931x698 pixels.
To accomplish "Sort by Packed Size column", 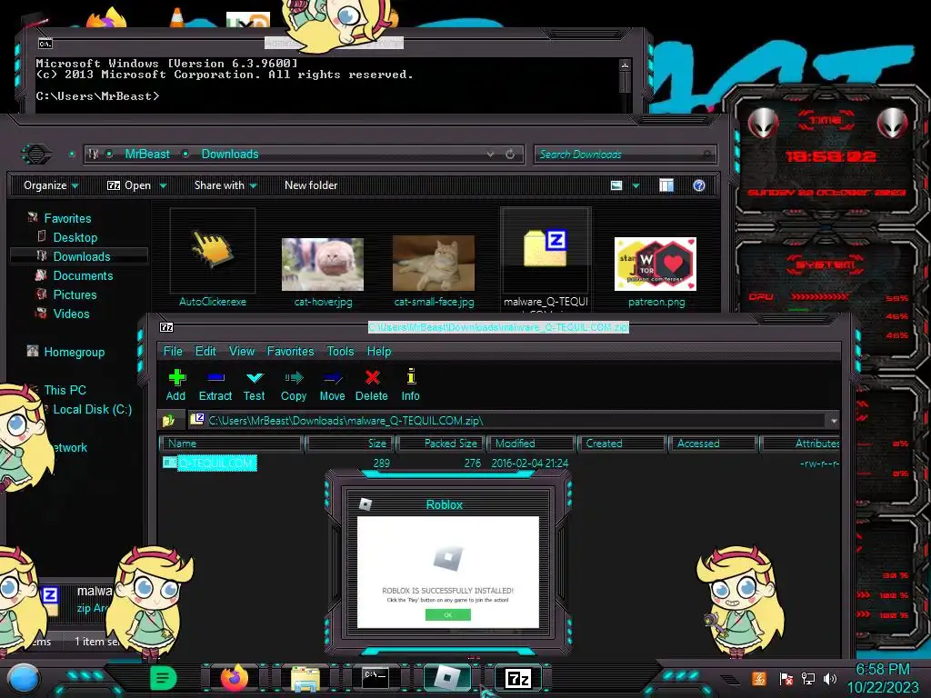I will click(441, 444).
